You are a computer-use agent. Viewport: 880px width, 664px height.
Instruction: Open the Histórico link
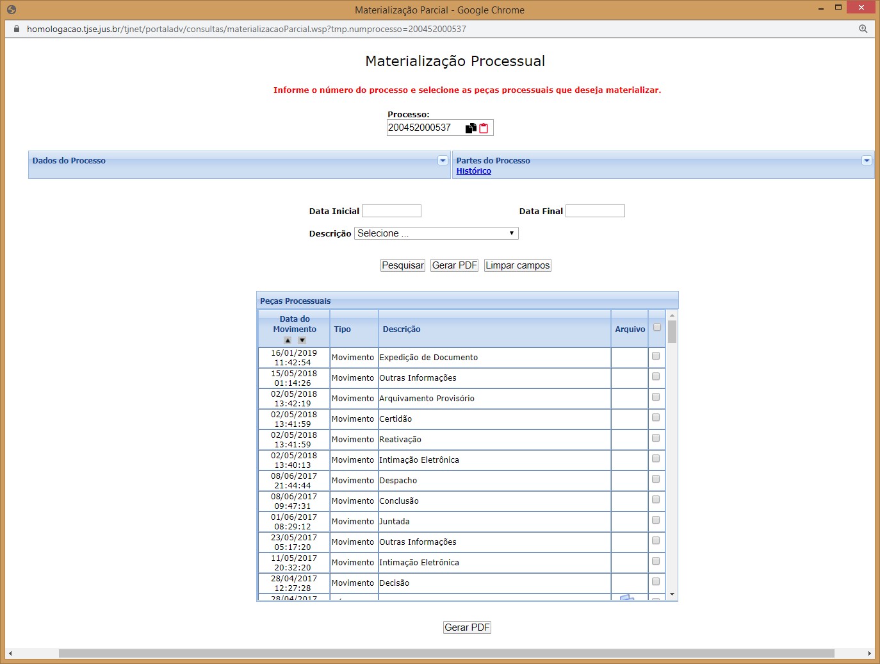click(473, 171)
